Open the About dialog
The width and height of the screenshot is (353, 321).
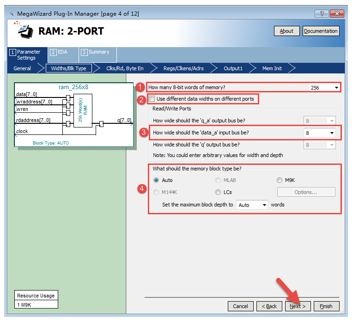click(x=286, y=31)
